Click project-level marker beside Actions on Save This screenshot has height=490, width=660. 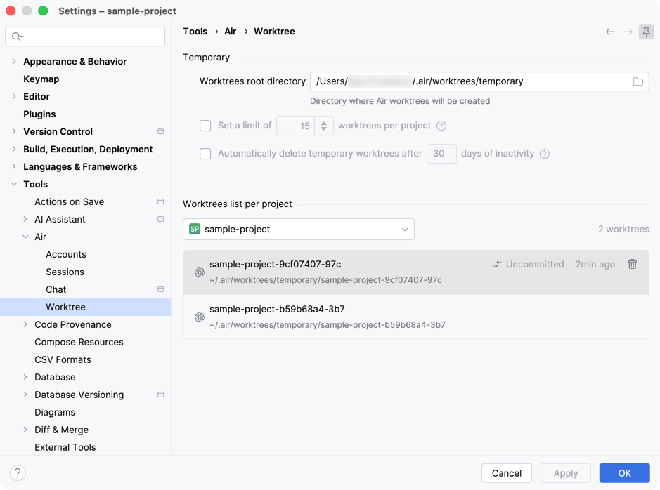pyautogui.click(x=160, y=201)
